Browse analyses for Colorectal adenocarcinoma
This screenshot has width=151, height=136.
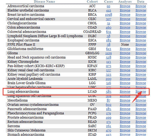pos(125,32)
